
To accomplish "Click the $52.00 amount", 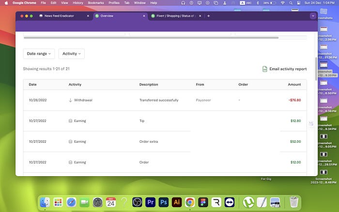I will (x=295, y=141).
